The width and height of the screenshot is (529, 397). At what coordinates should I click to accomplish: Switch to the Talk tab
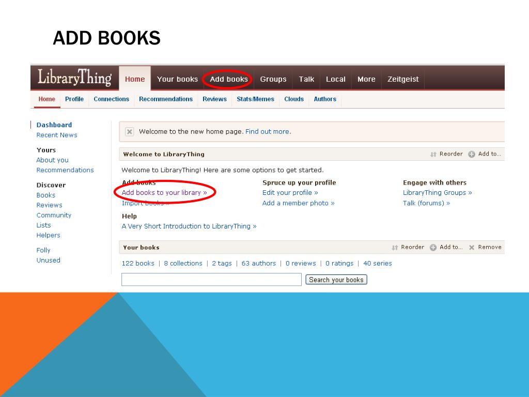pyautogui.click(x=306, y=79)
